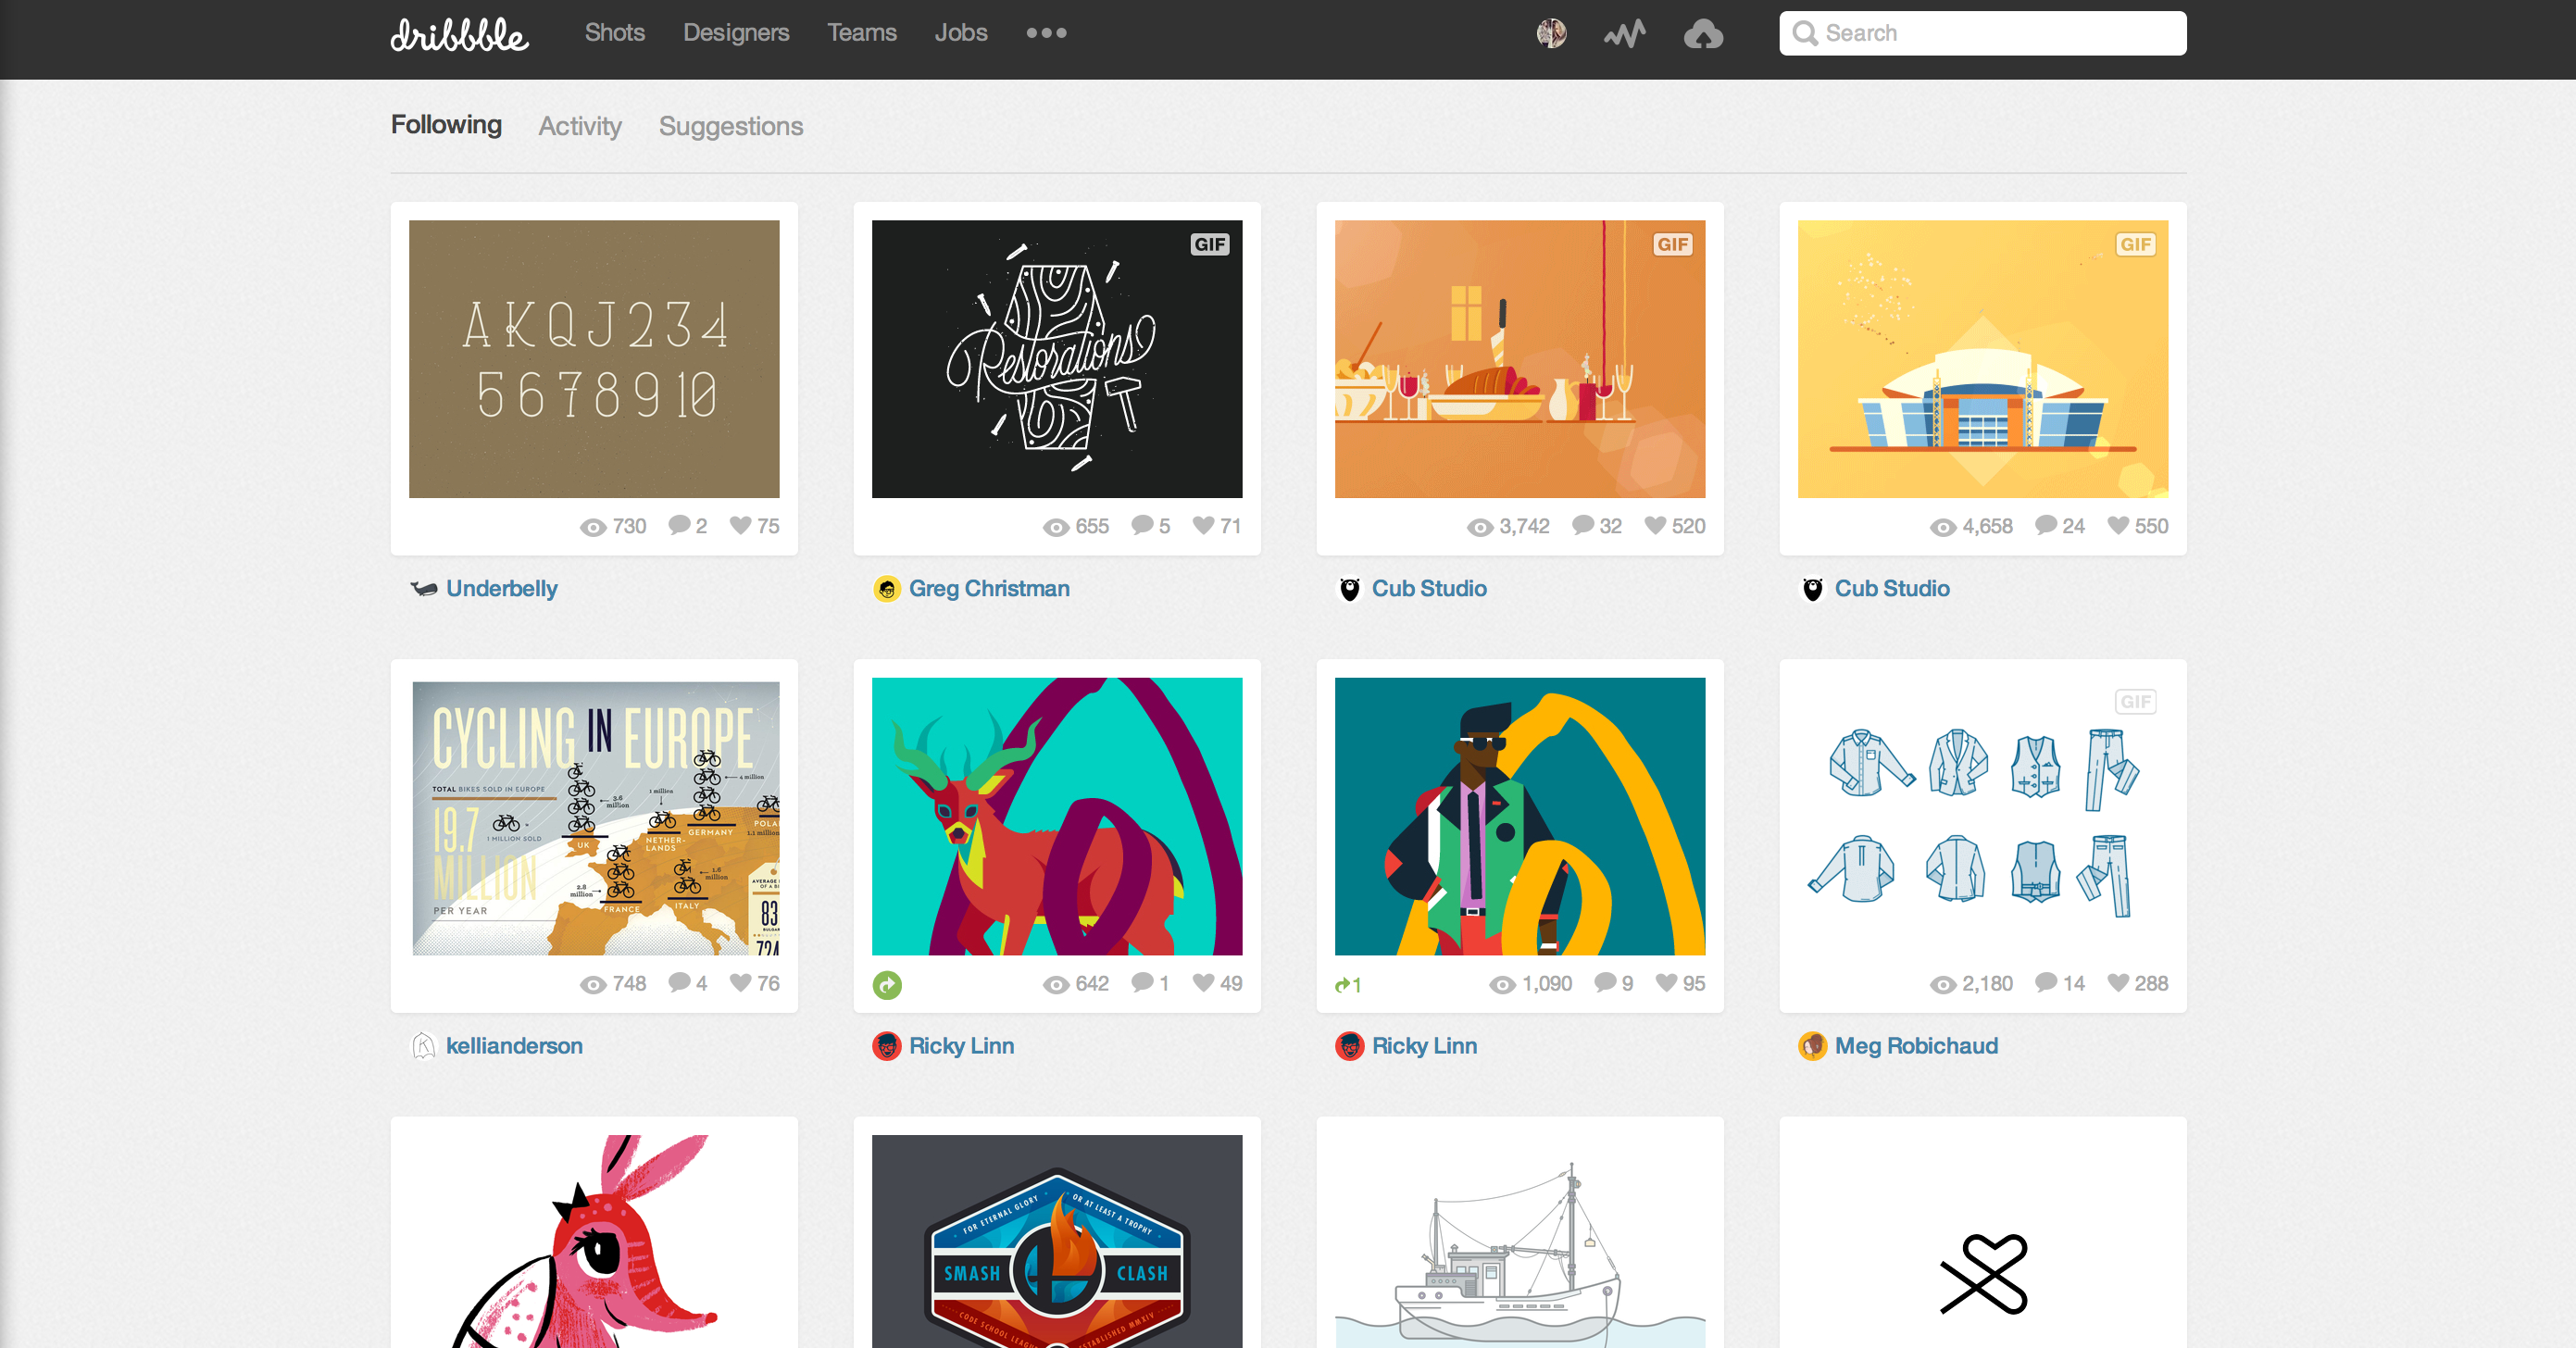The image size is (2576, 1348).
Task: Click the user avatar icon in the header
Action: (1550, 32)
